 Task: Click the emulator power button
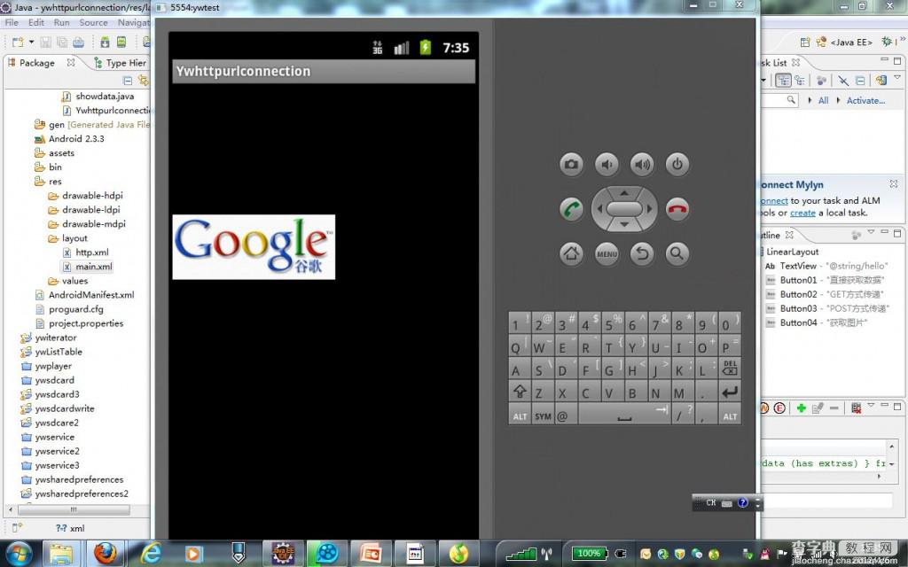pos(677,165)
